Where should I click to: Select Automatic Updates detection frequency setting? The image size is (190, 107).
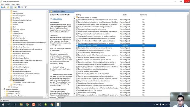click(91, 53)
